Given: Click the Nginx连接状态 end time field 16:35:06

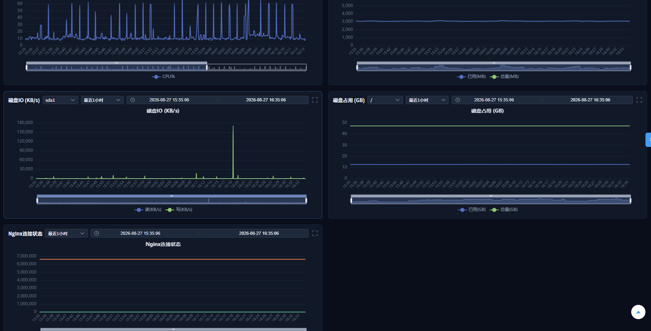Looking at the screenshot, I should 259,234.
